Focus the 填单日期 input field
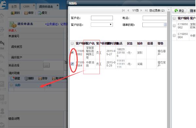Screen dimensions: 196x128 point(155,25)
